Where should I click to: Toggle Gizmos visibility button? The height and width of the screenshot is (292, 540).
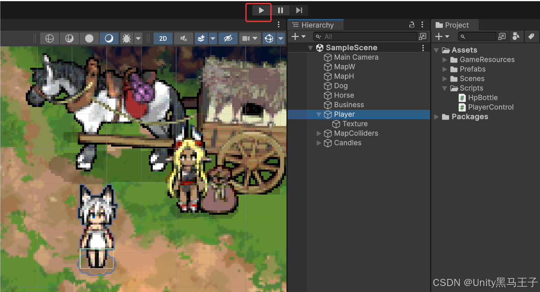(x=269, y=38)
